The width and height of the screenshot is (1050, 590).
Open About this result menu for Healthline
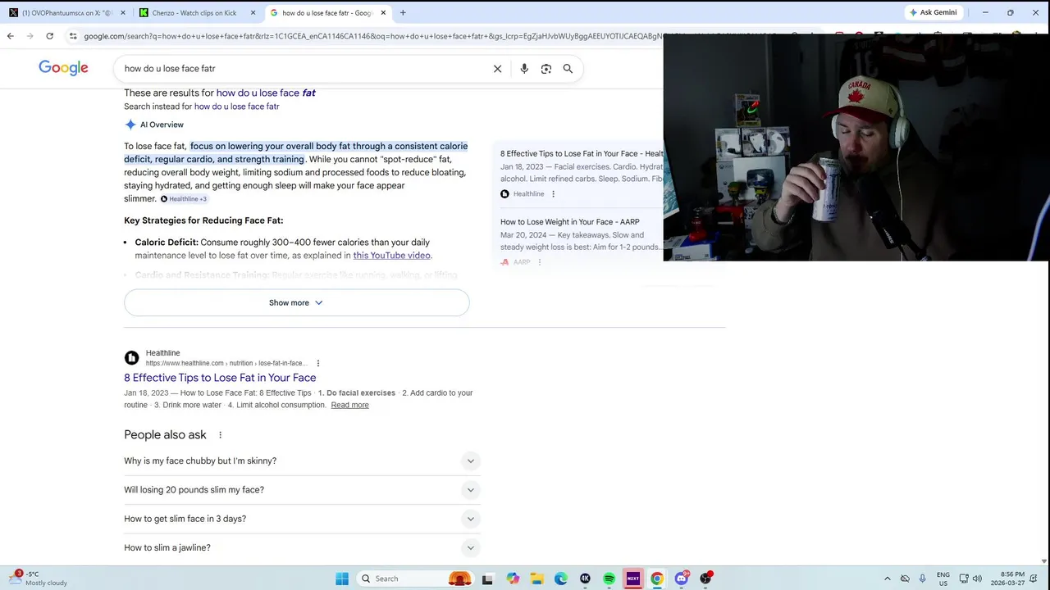click(317, 363)
